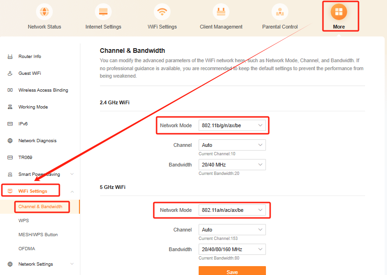Open the 2.4 GHz Network Mode dropdown
The width and height of the screenshot is (387, 275).
tap(232, 125)
